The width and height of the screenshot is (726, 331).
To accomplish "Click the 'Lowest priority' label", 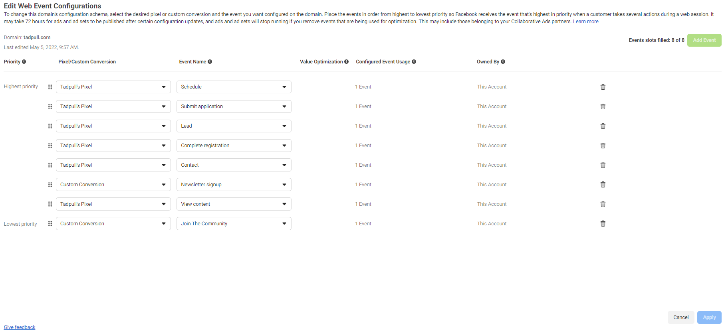I will tap(20, 224).
